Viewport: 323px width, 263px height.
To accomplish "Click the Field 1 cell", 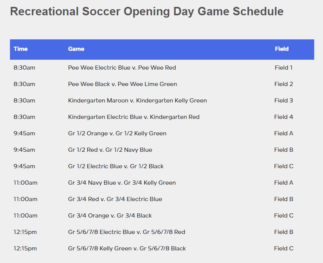I will coord(284,68).
